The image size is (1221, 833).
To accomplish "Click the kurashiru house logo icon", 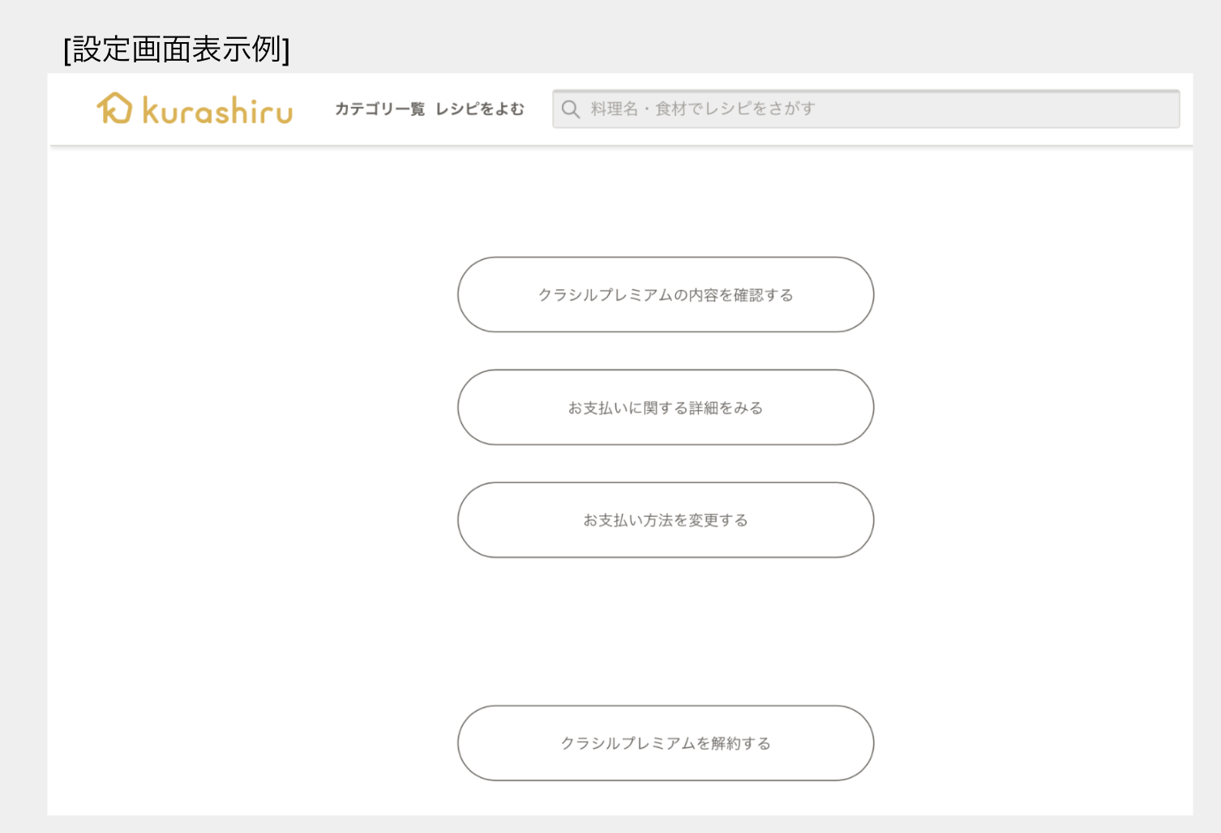I will [x=114, y=108].
